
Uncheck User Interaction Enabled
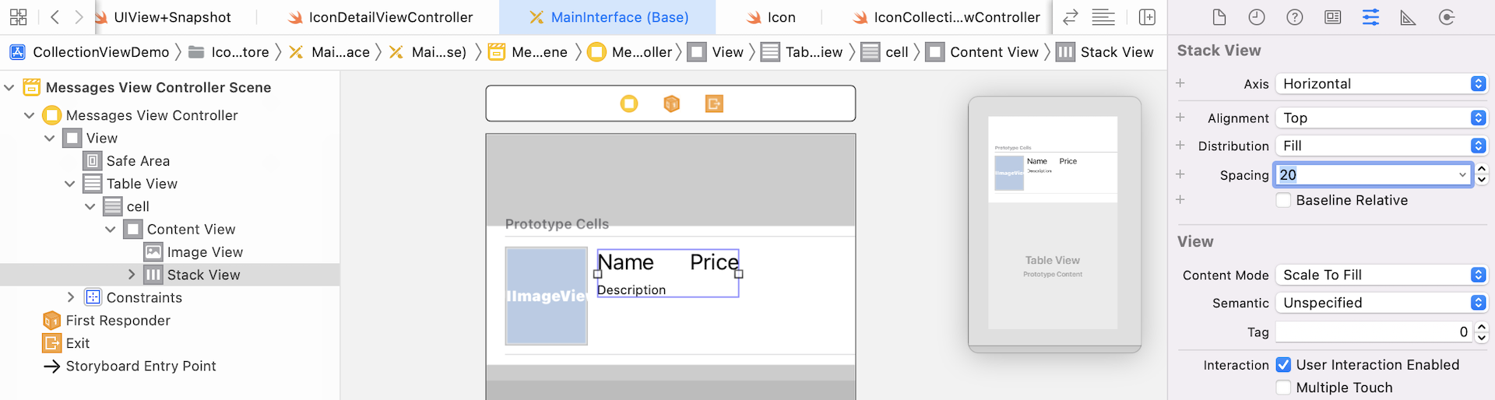point(1283,365)
